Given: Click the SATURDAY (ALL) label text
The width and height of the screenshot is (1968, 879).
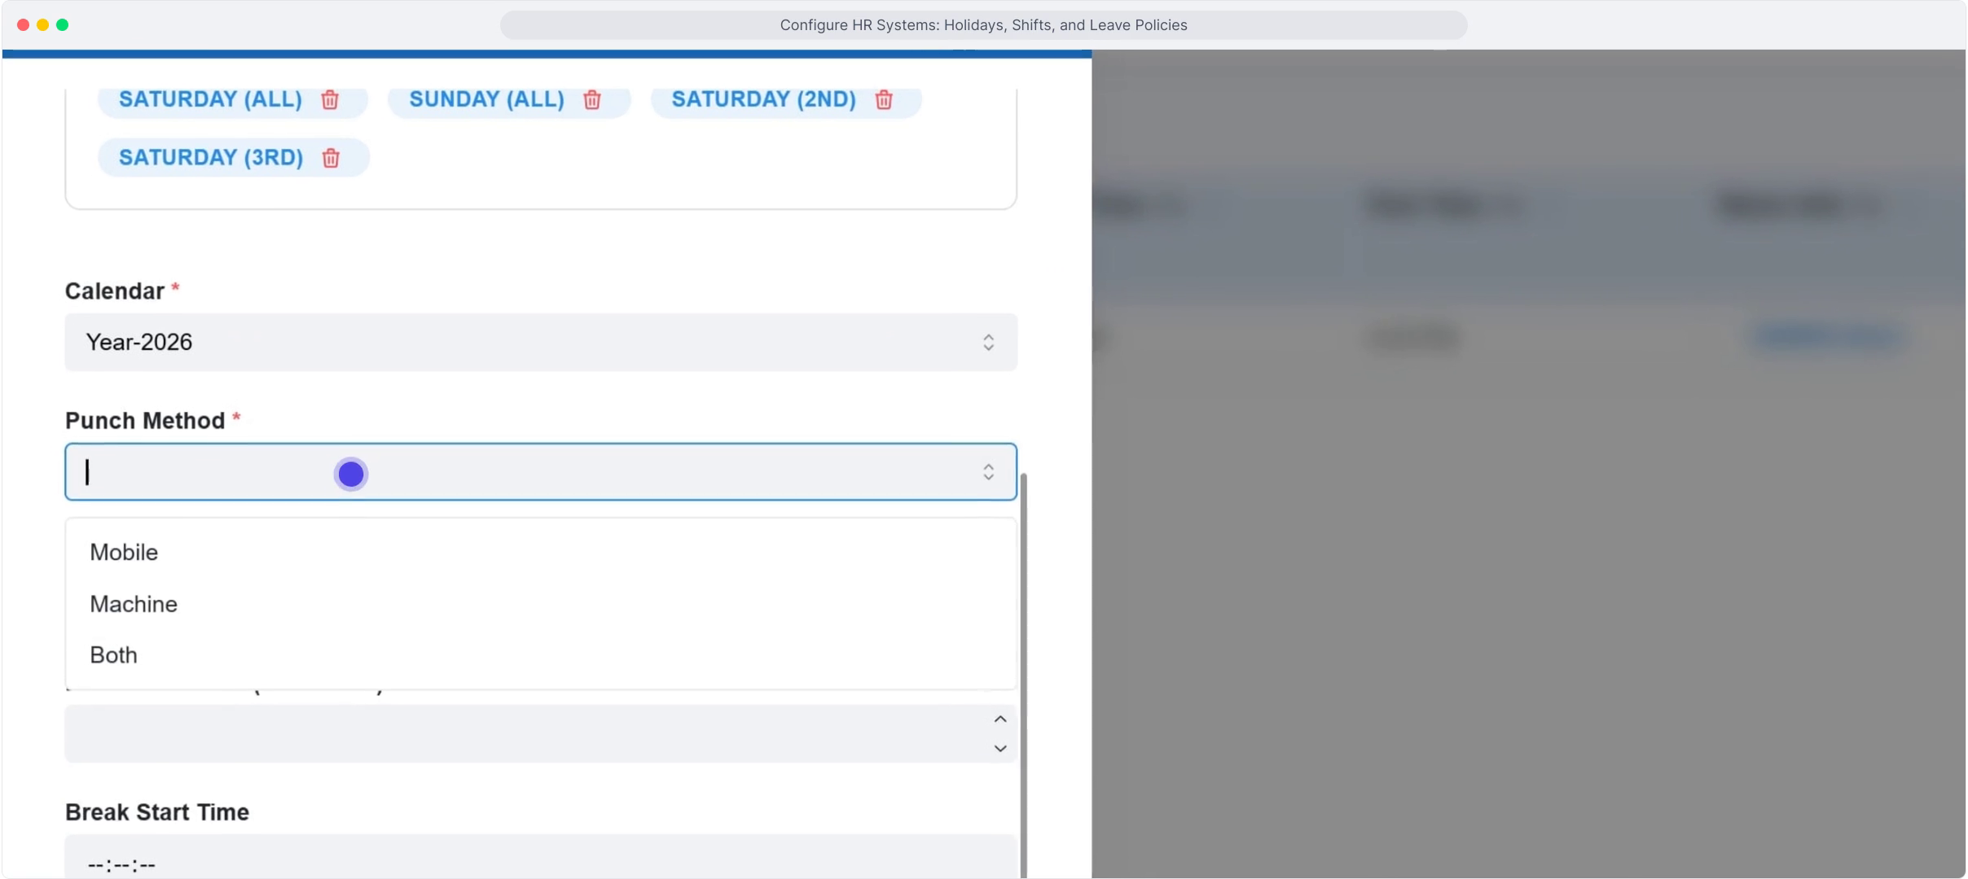Looking at the screenshot, I should click(211, 99).
